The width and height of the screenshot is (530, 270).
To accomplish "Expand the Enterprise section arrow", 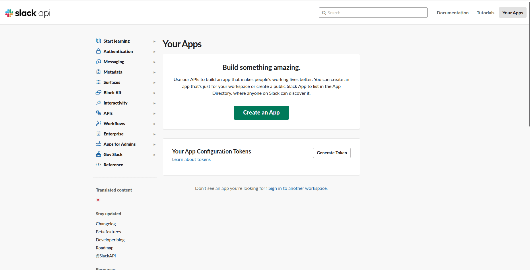I will tap(154, 134).
